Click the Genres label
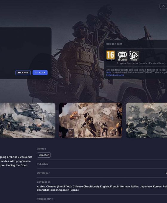Screen dimensions: 167x203 41,149
